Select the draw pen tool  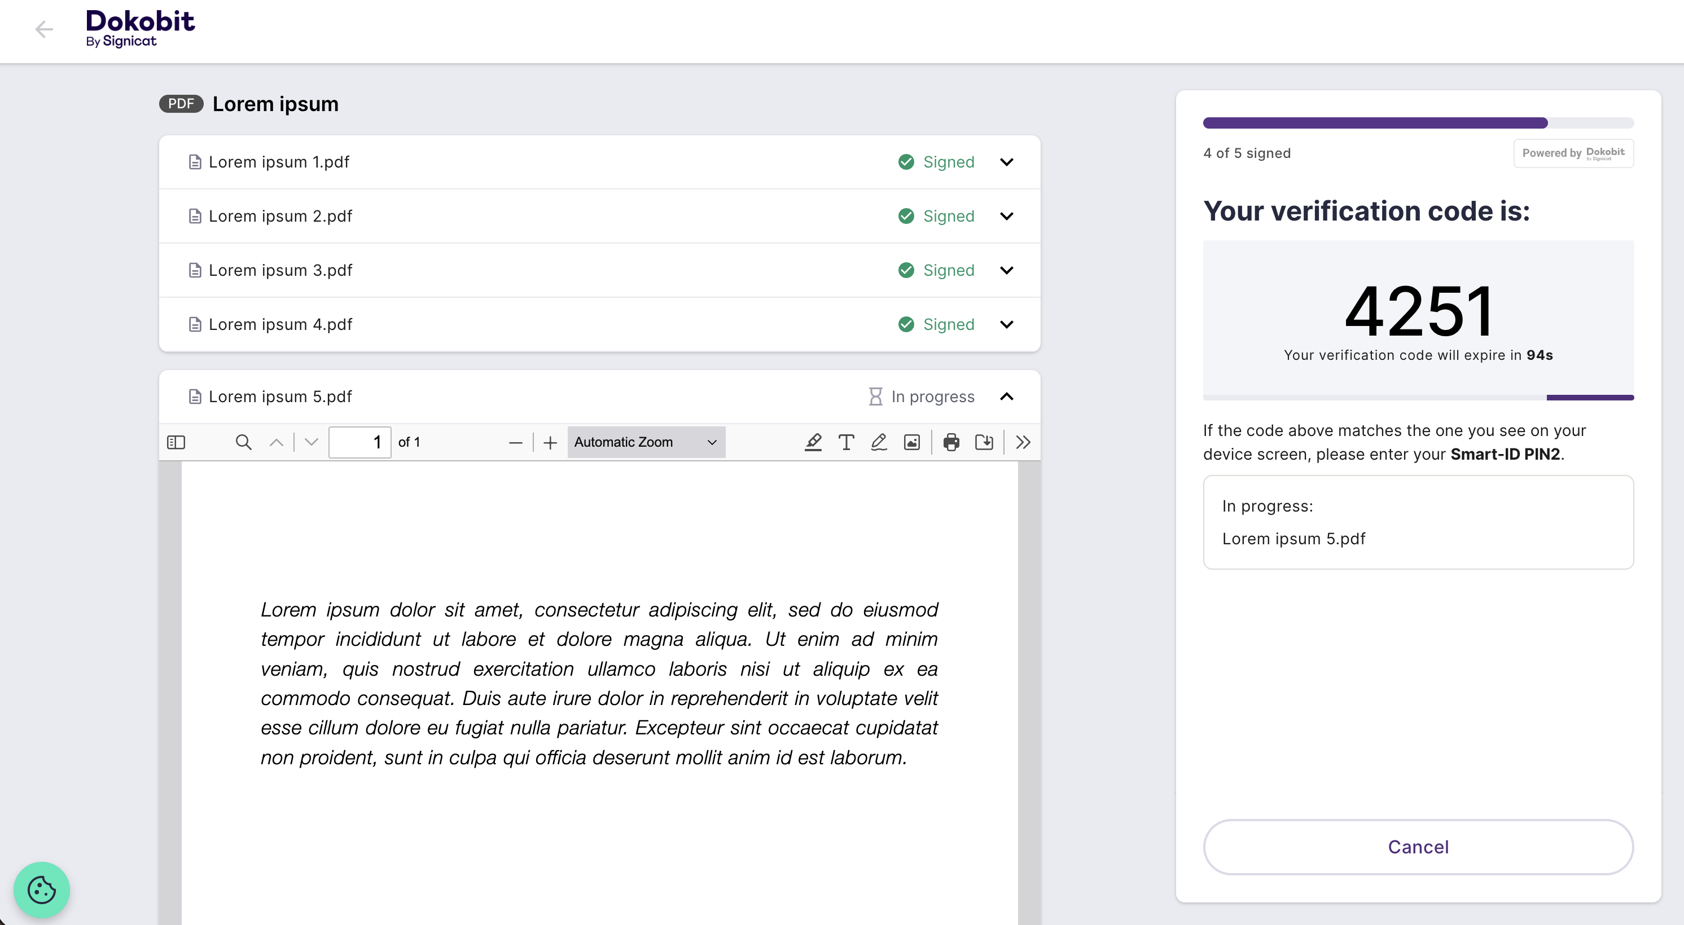879,442
